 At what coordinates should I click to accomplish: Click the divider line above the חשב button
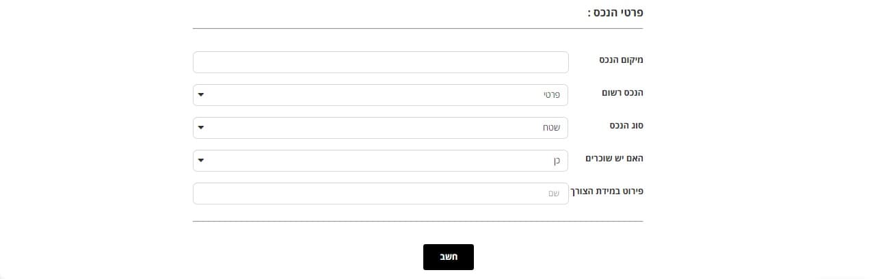pyautogui.click(x=417, y=222)
